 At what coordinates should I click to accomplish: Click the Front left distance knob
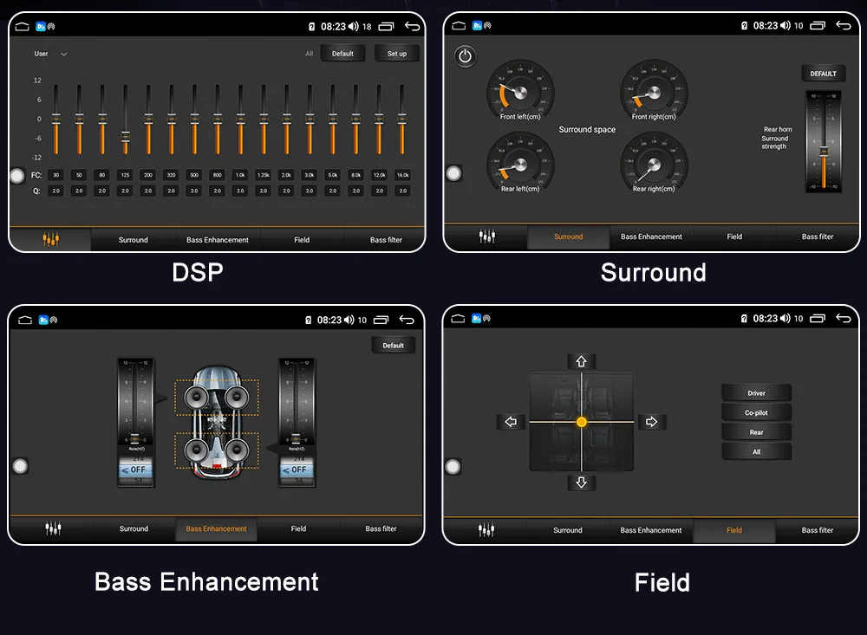pyautogui.click(x=519, y=92)
